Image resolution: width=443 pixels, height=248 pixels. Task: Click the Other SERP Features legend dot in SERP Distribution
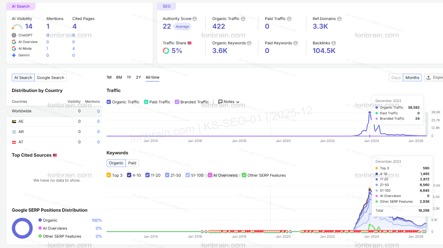pos(40,236)
